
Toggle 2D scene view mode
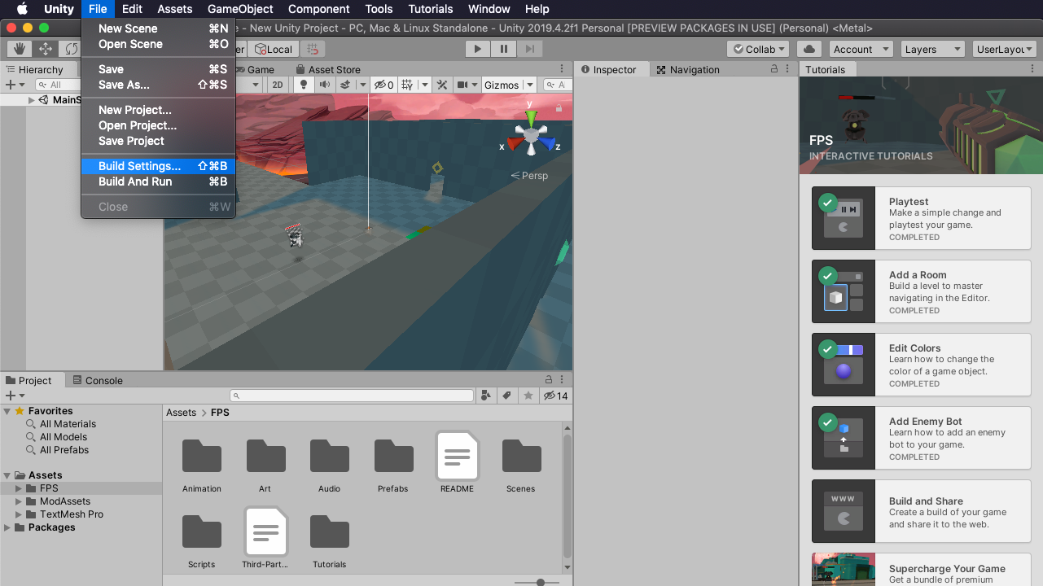click(278, 85)
